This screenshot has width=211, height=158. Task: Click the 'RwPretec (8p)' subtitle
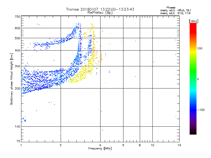100,13
